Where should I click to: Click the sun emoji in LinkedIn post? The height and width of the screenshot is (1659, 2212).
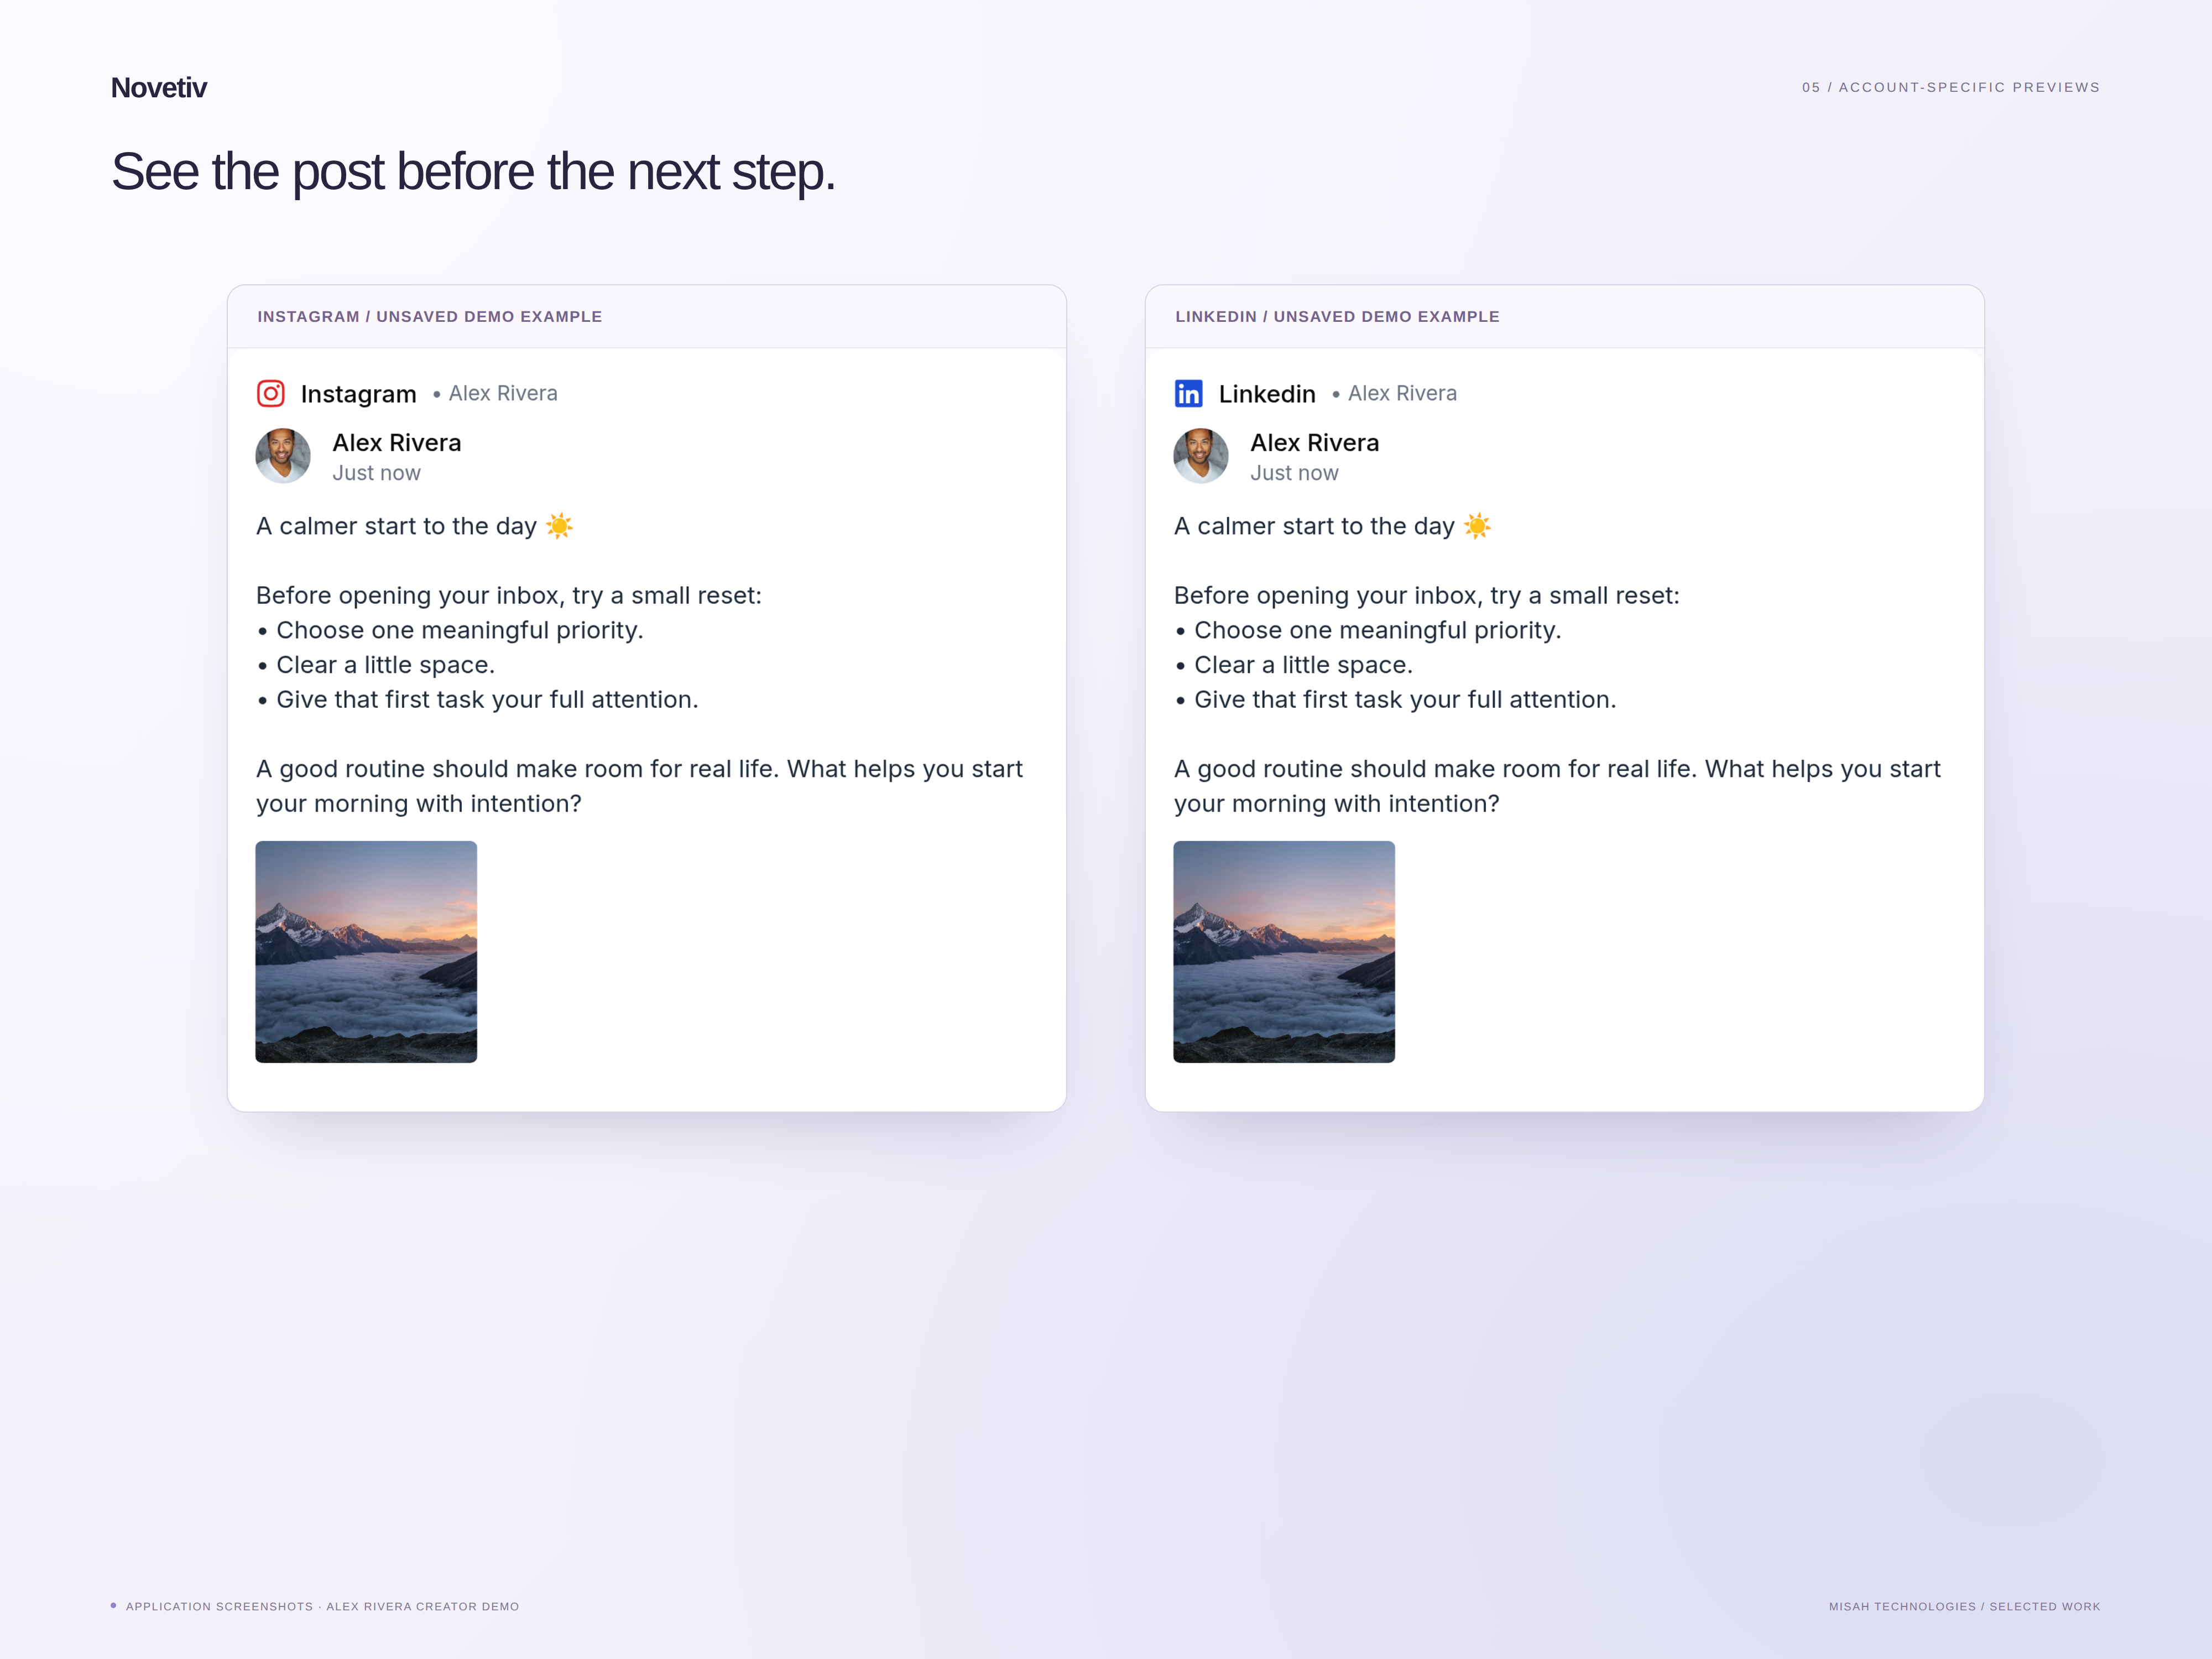pyautogui.click(x=1477, y=526)
